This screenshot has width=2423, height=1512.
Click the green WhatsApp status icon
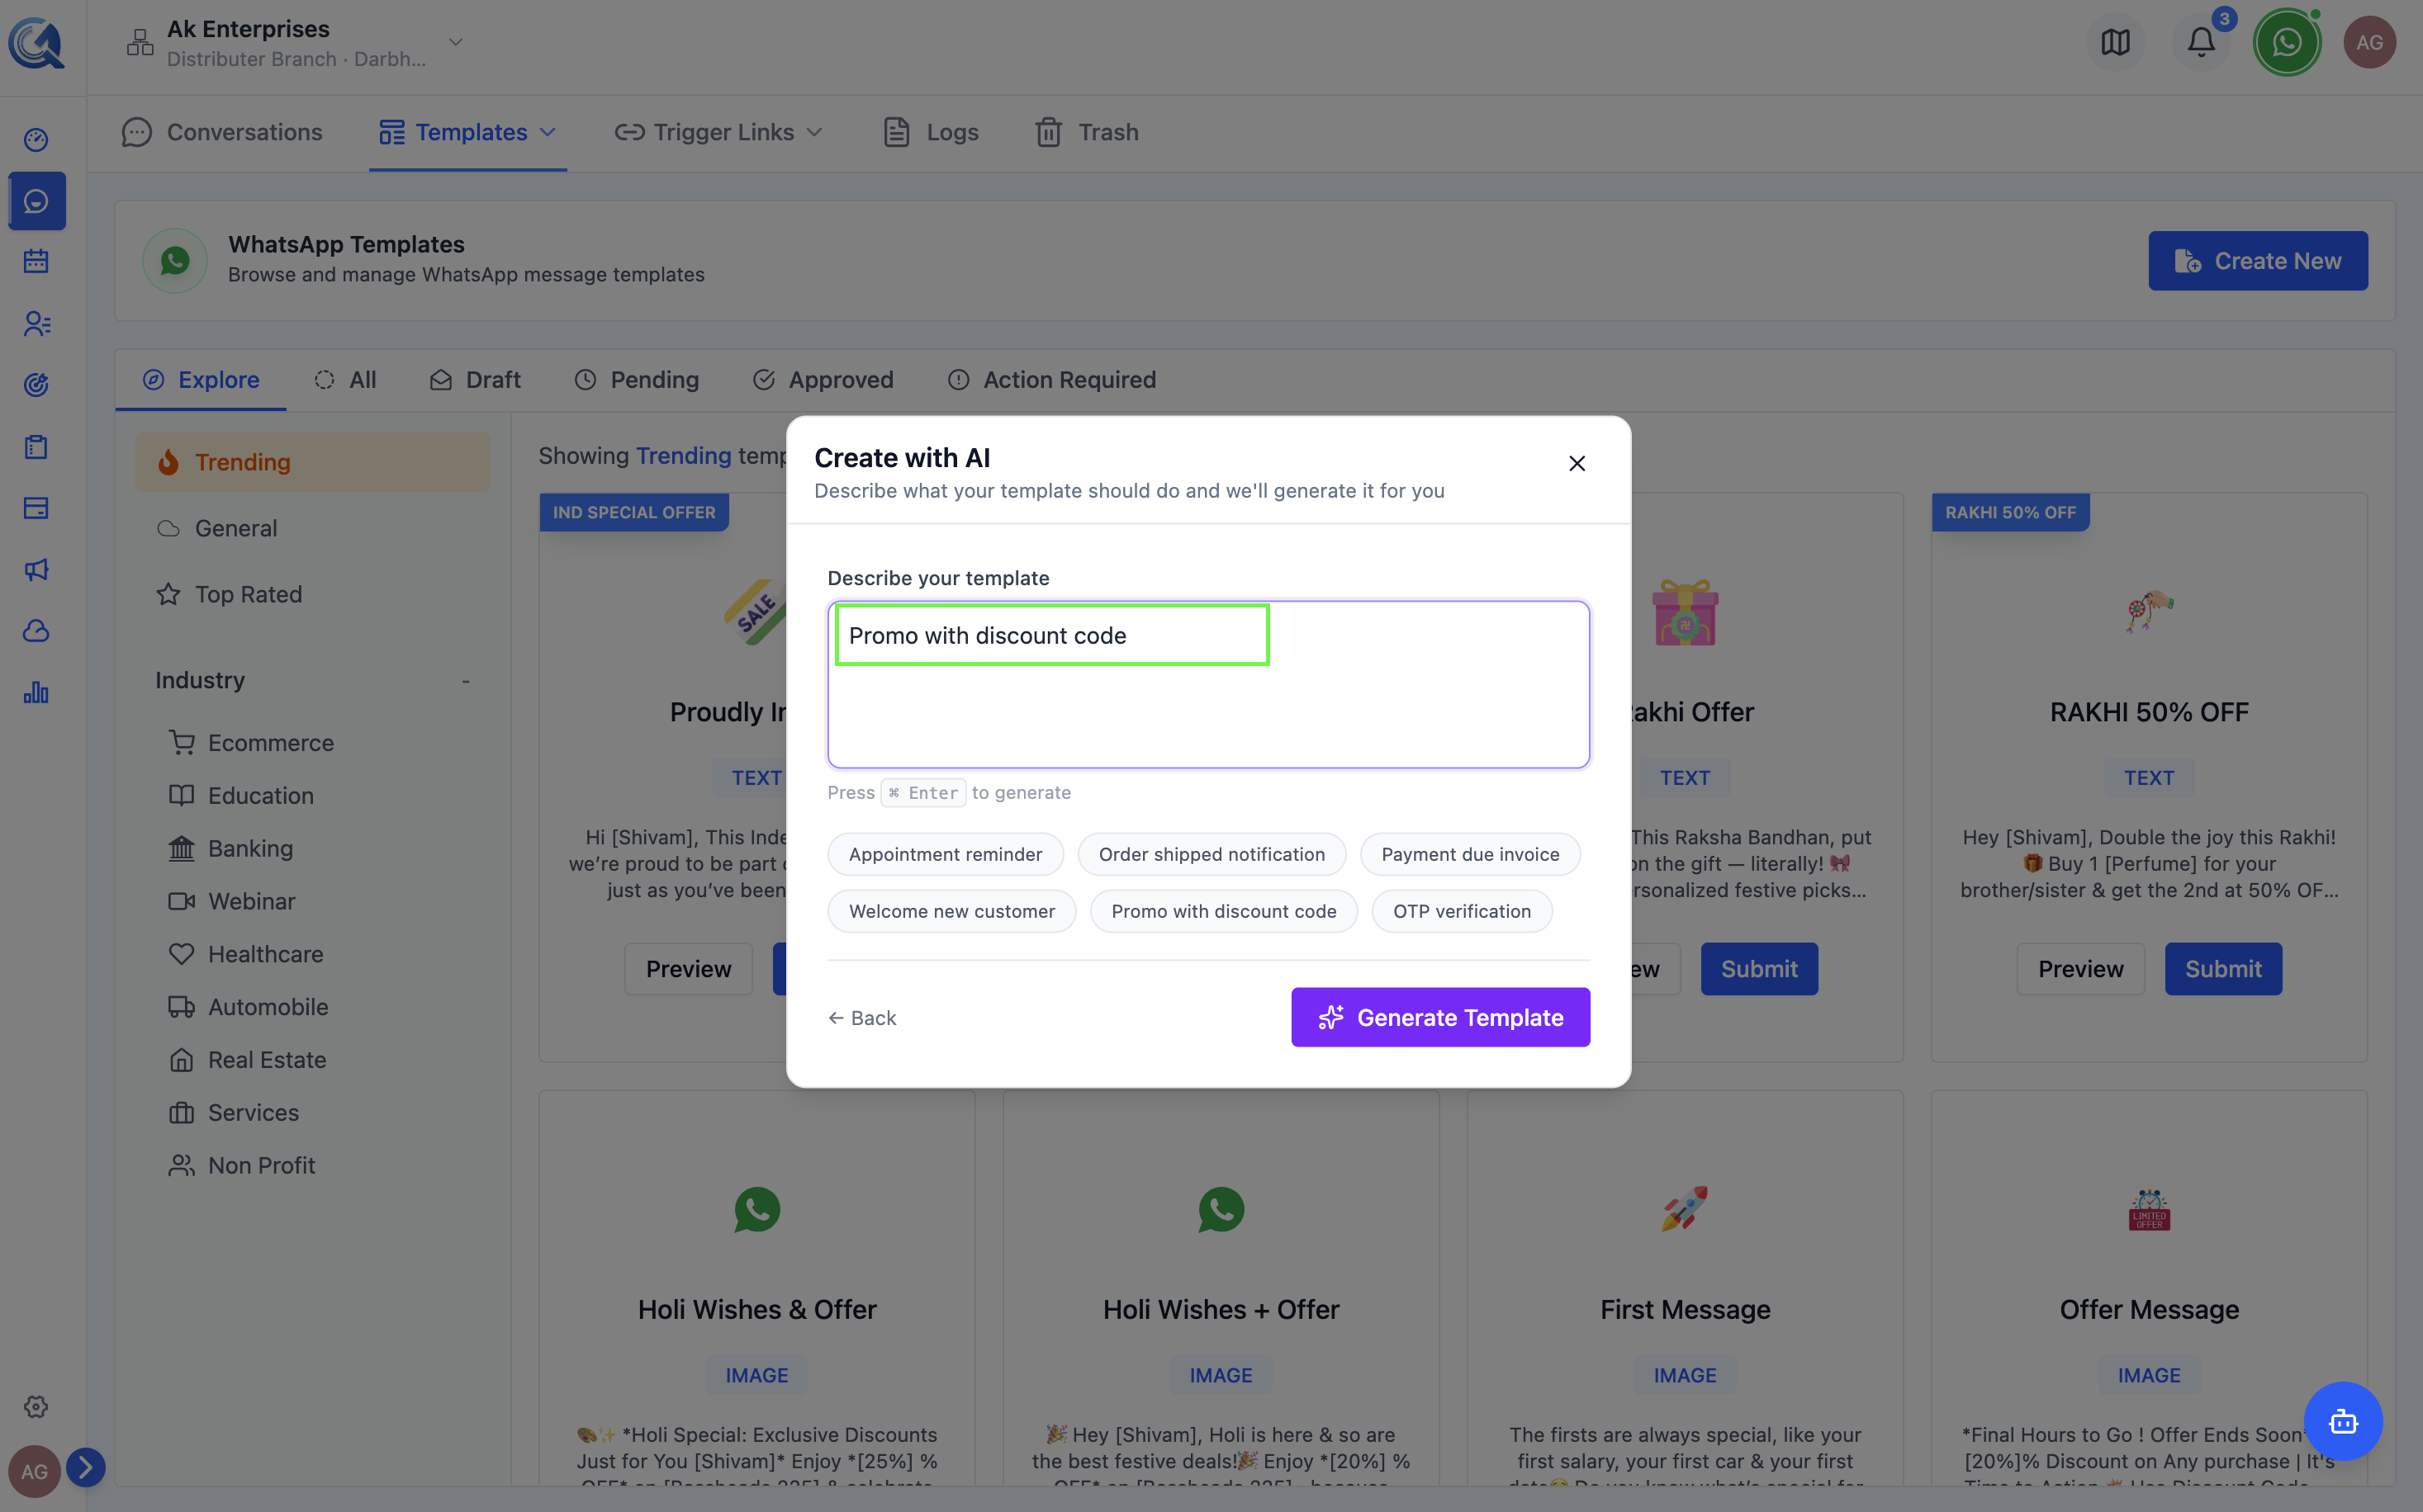click(2286, 42)
